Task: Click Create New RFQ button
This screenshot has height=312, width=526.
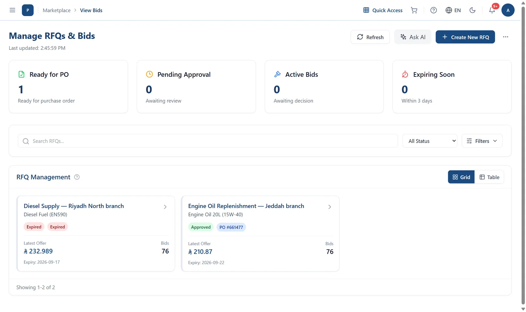Action: coord(465,37)
